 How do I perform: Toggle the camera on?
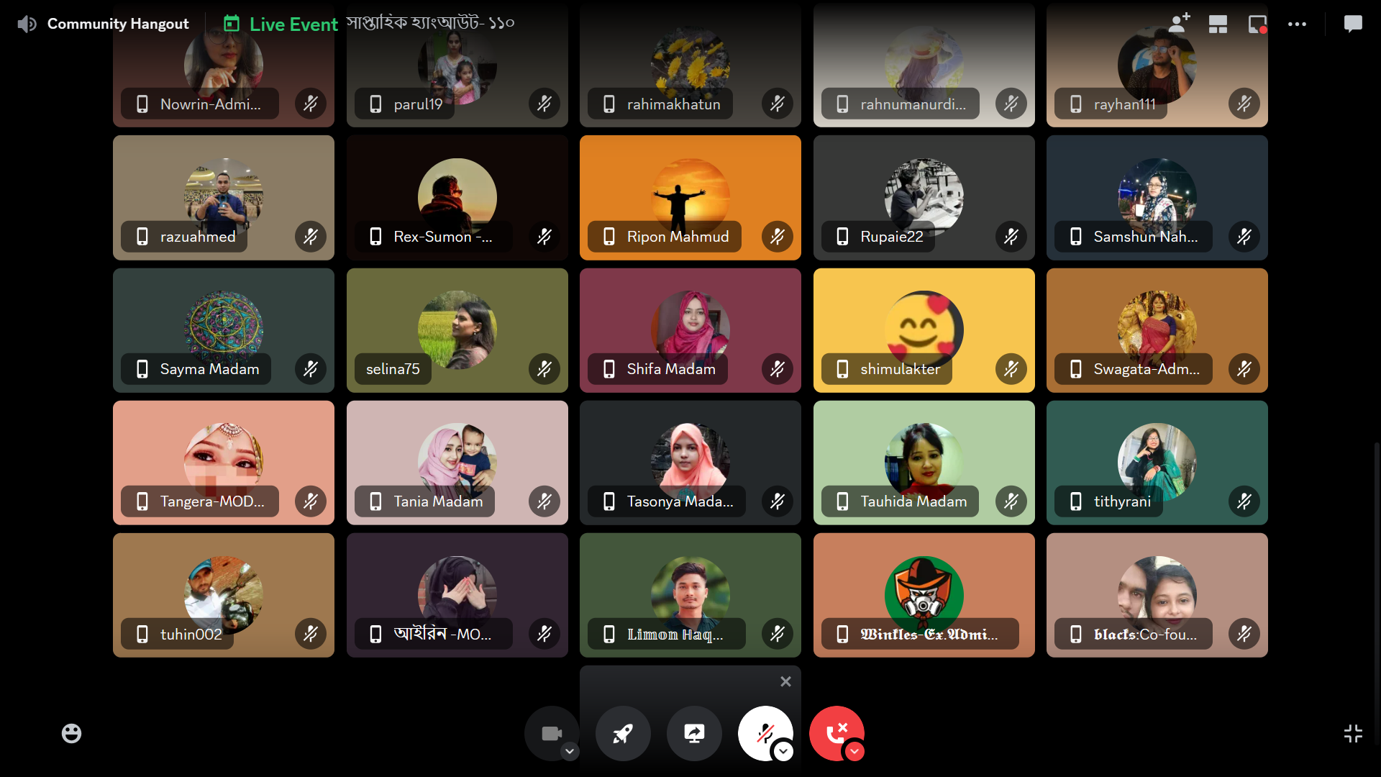coord(550,733)
